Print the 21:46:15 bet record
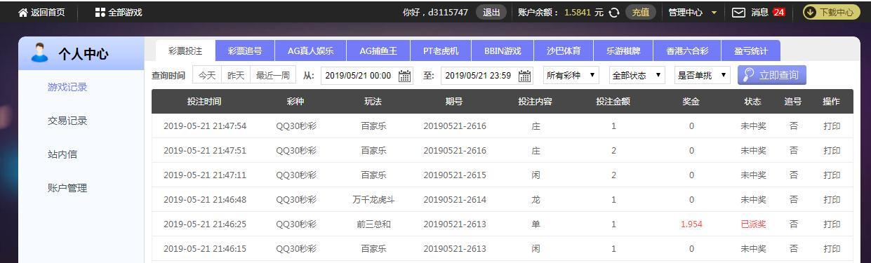 (x=832, y=248)
